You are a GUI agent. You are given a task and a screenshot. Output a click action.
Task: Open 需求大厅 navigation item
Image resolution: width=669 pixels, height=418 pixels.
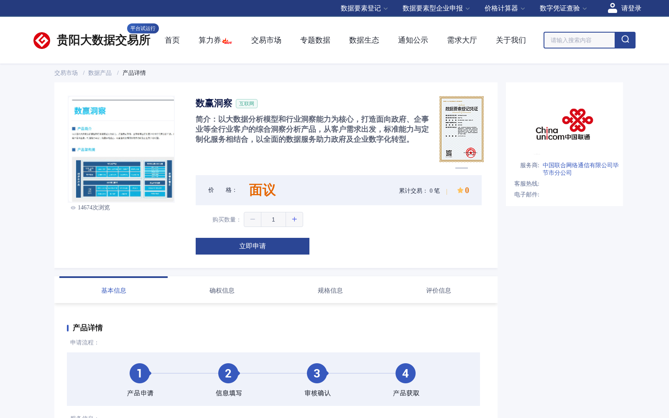point(462,40)
